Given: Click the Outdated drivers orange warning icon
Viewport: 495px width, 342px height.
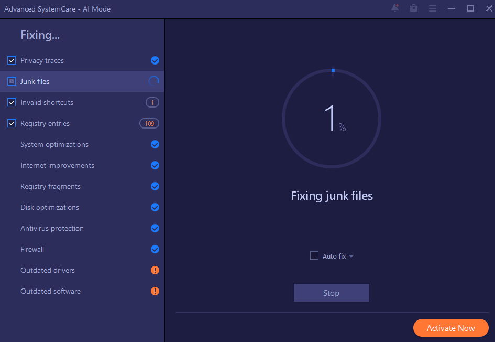Looking at the screenshot, I should point(155,270).
